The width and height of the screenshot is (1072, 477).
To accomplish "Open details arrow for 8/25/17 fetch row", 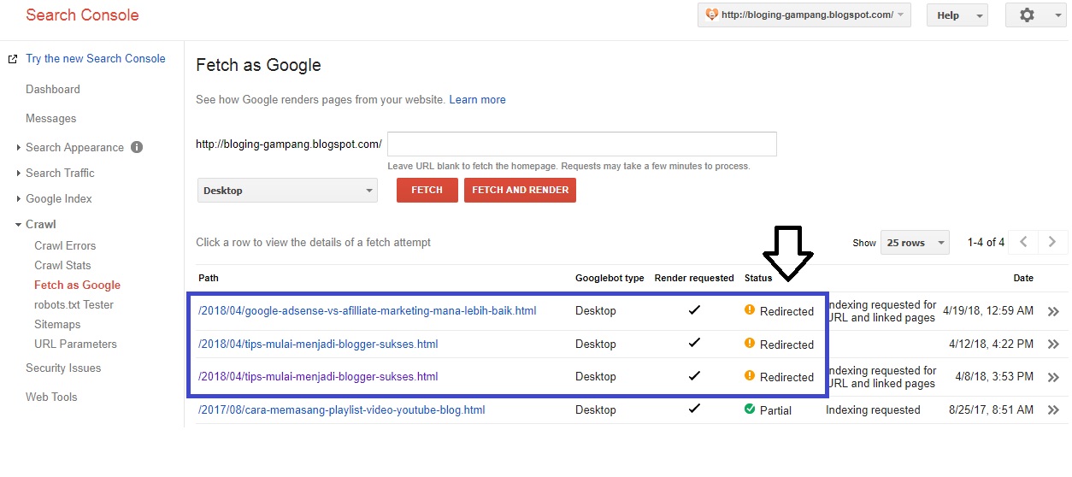I will [1053, 410].
